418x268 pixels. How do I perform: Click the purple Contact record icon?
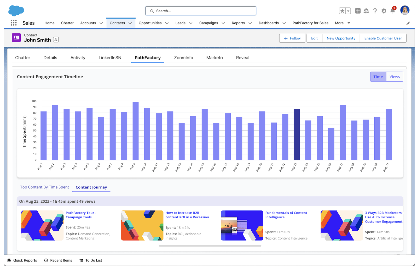pyautogui.click(x=16, y=38)
